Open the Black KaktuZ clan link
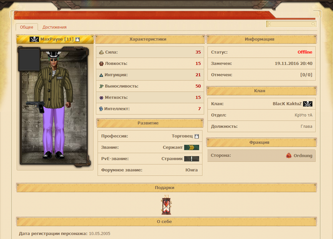 pos(287,104)
